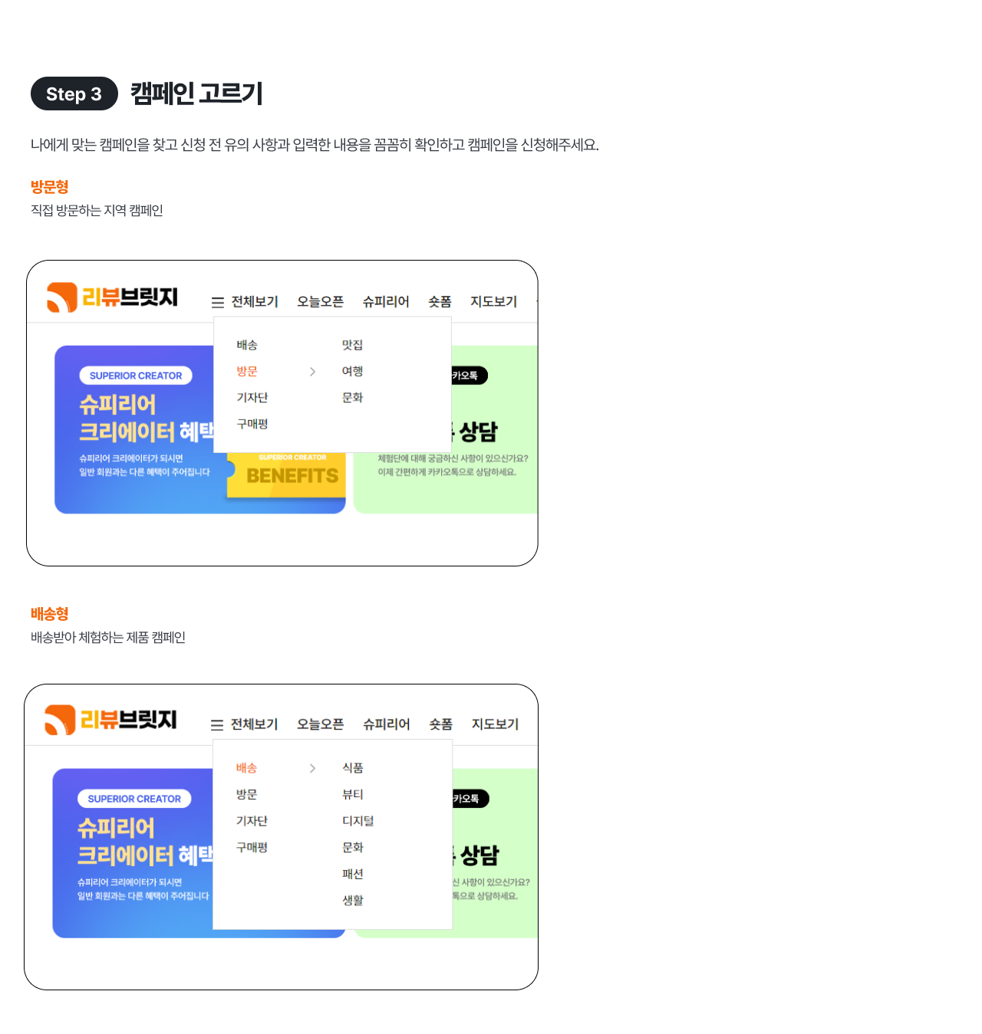Image resolution: width=982 pixels, height=1034 pixels.
Task: Expand the 배송 submenu chevron in the lower menu
Action: click(x=312, y=768)
